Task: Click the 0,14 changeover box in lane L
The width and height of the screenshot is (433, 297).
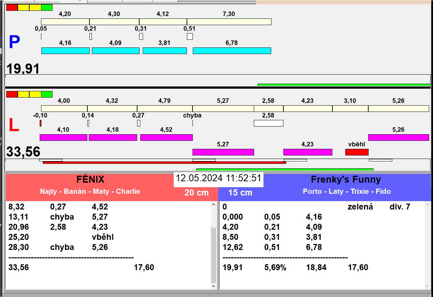Action: pos(88,123)
